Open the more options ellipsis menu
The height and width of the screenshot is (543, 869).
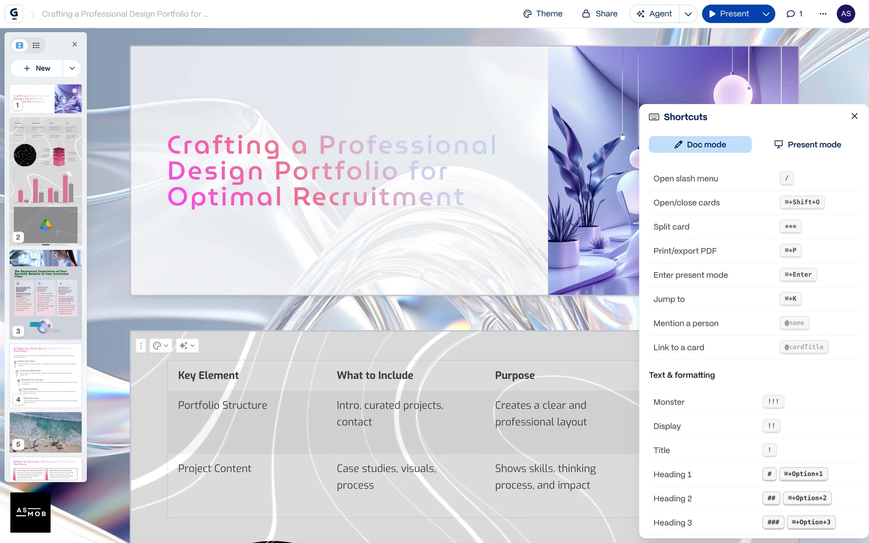click(x=823, y=14)
